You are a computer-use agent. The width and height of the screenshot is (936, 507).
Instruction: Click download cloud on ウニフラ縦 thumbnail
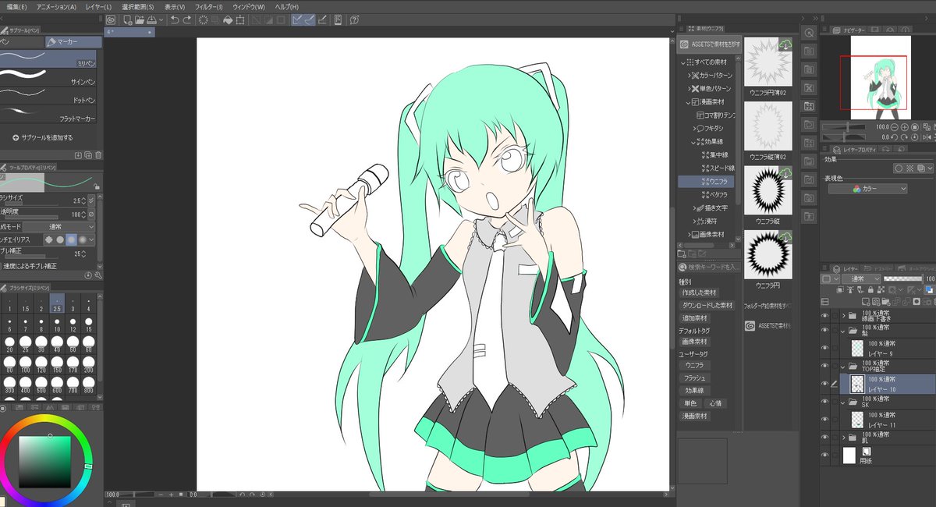tap(785, 173)
